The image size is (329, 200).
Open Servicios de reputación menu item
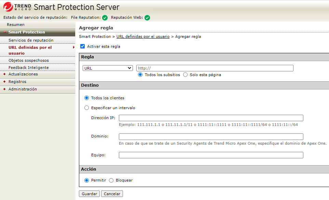(31, 40)
